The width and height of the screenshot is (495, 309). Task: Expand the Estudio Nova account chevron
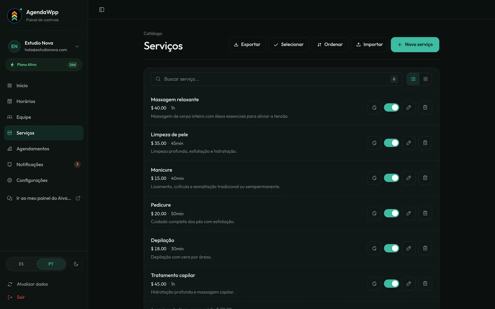77,46
